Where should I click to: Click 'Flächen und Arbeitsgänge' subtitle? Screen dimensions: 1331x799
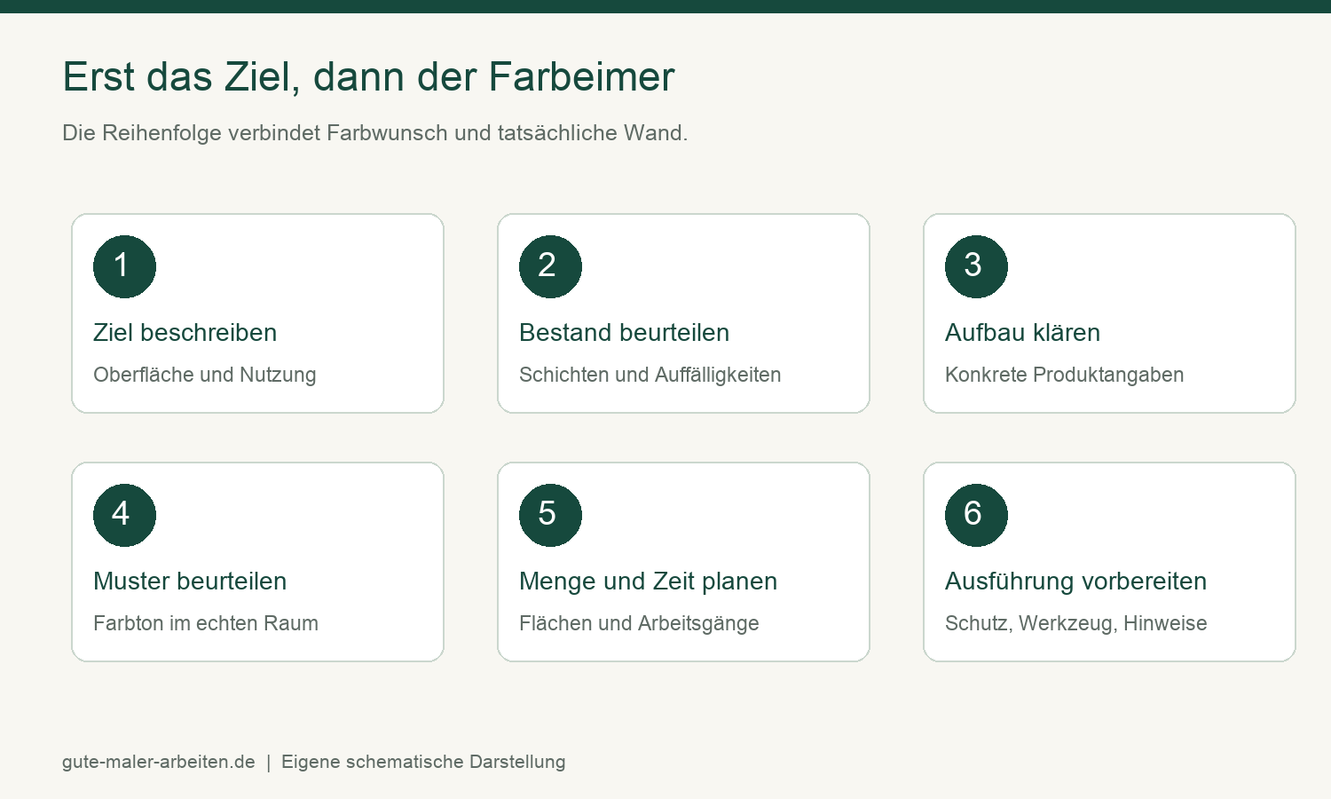click(x=639, y=623)
